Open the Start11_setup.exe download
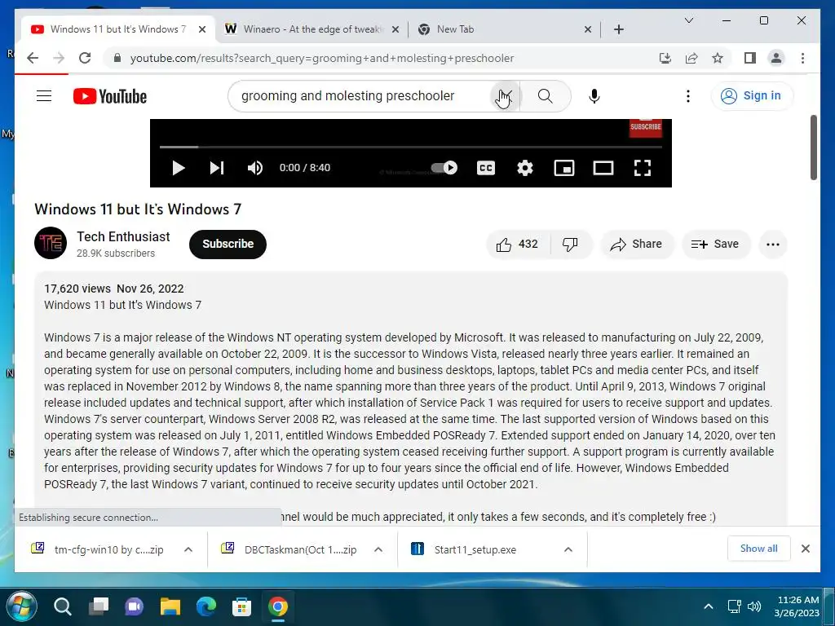Screen dimensions: 835x626 475,549
